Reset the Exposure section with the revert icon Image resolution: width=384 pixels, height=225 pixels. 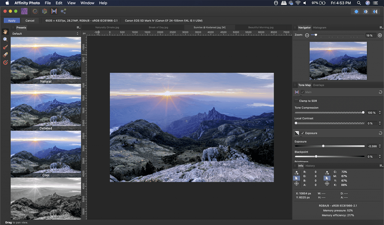pos(380,133)
